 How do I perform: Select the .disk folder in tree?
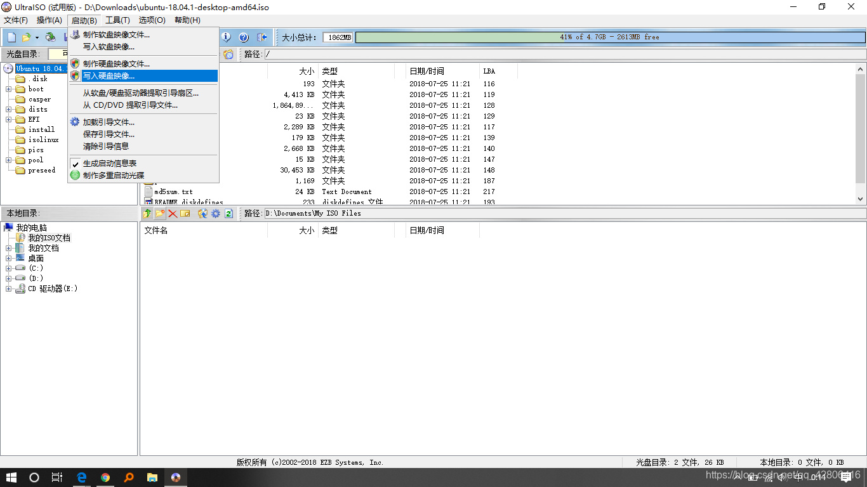[x=37, y=79]
